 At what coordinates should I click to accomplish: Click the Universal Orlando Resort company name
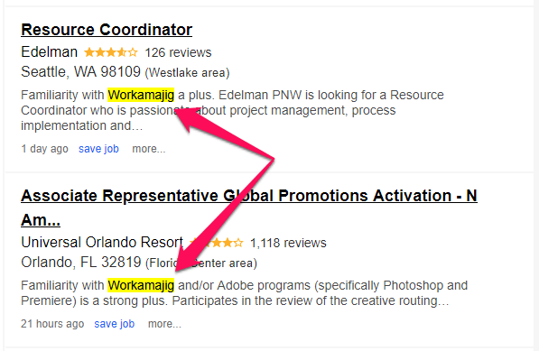(102, 243)
